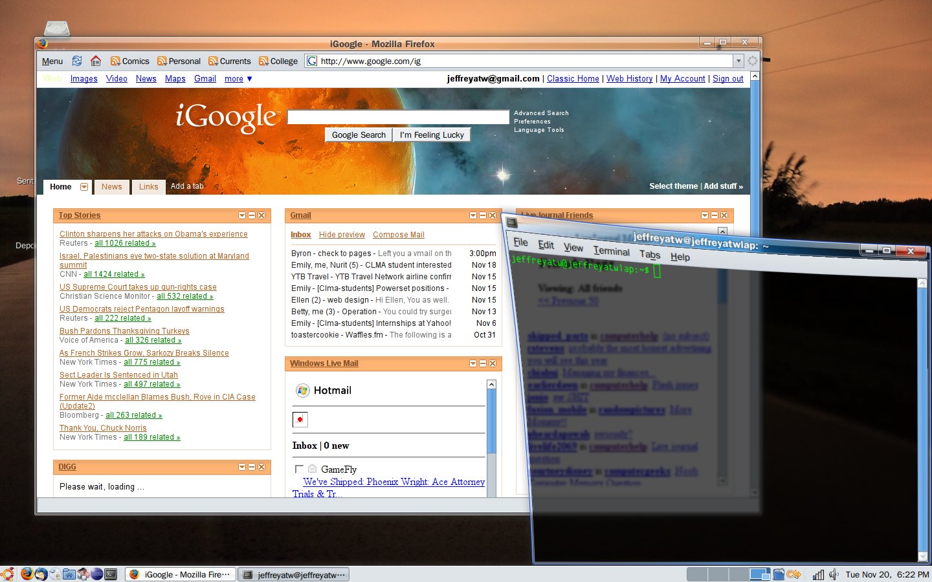Open the Personal bookmark folder
The width and height of the screenshot is (932, 582).
tap(179, 61)
